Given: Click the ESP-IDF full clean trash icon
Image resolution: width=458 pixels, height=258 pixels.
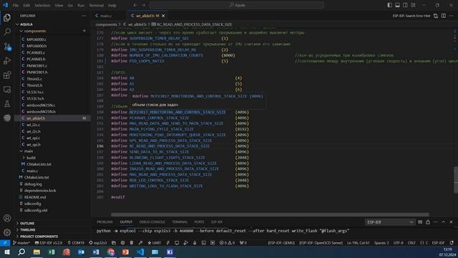Looking at the screenshot, I should tap(132, 243).
